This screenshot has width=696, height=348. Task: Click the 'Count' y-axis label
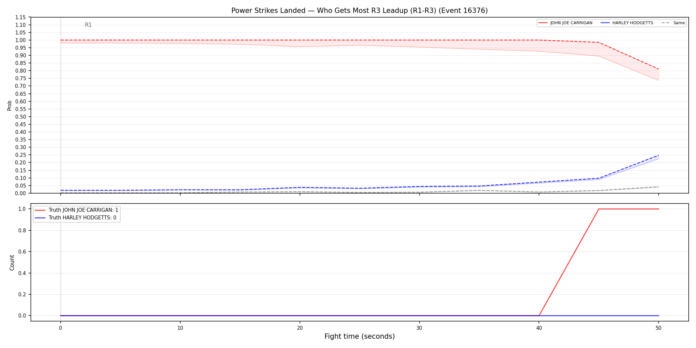point(12,262)
